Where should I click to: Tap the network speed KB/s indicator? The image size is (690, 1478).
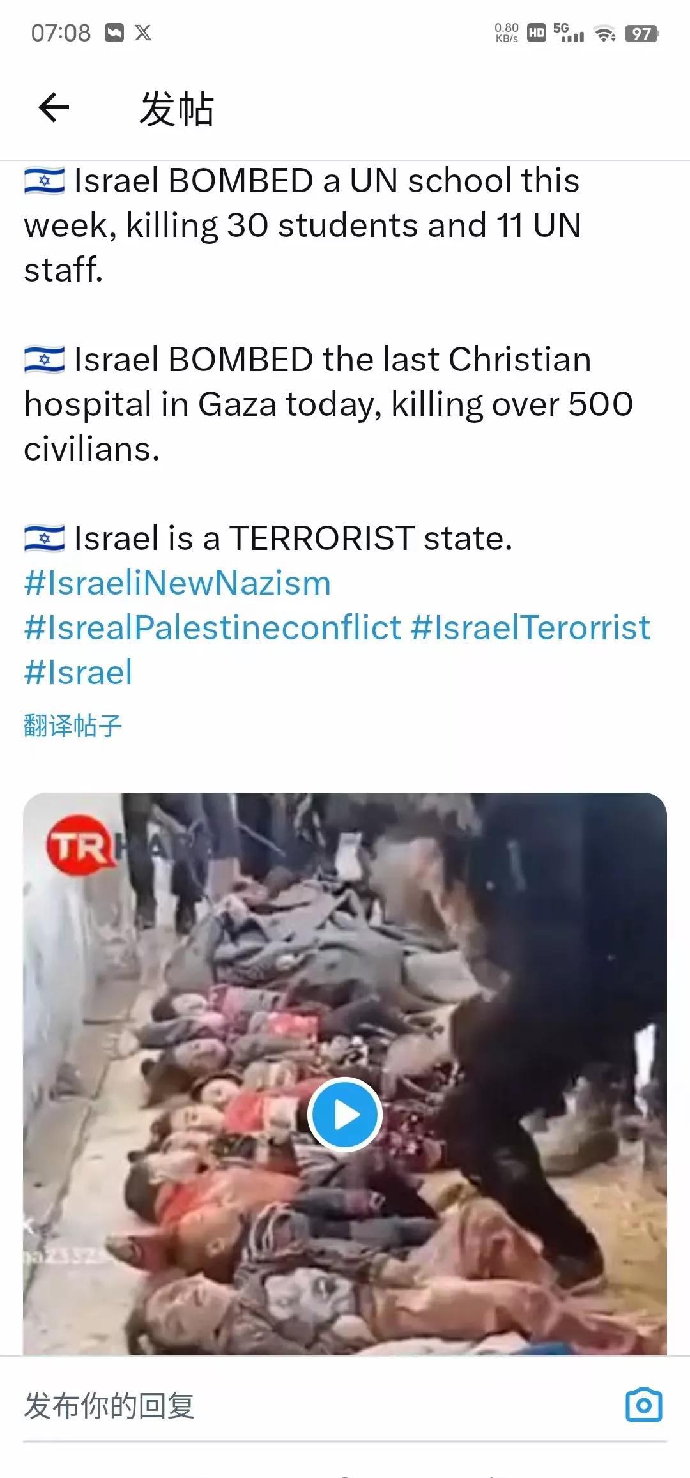[x=507, y=33]
